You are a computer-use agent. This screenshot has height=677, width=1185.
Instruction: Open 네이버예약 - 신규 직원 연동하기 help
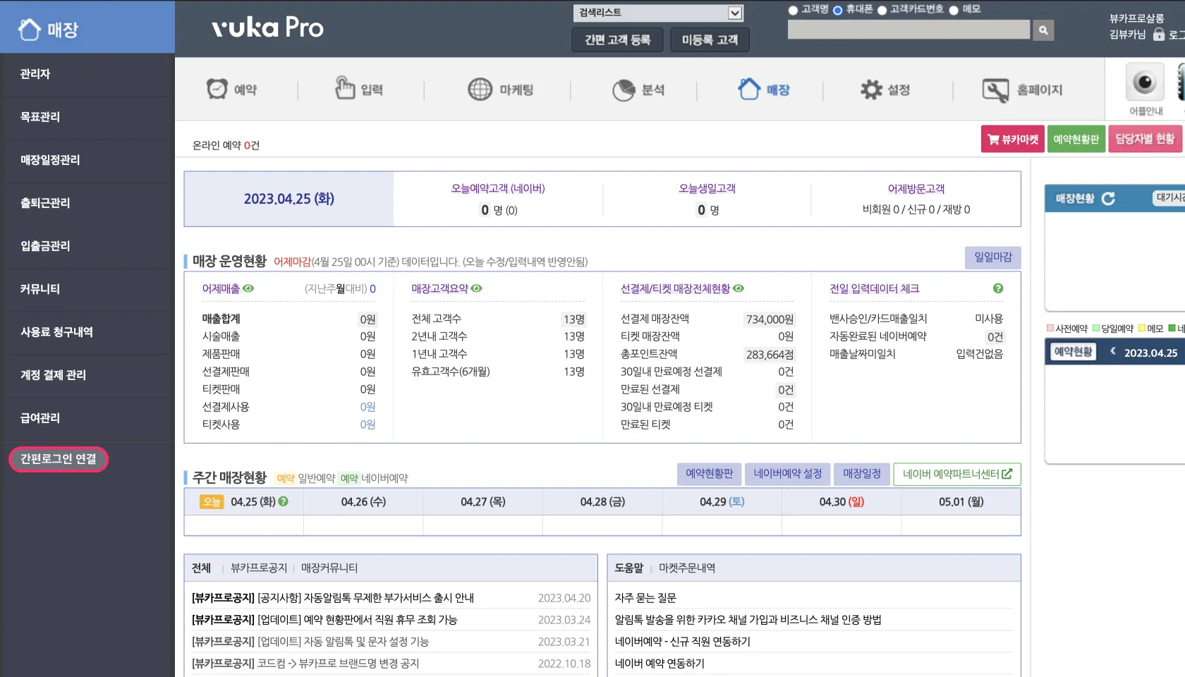(x=682, y=642)
